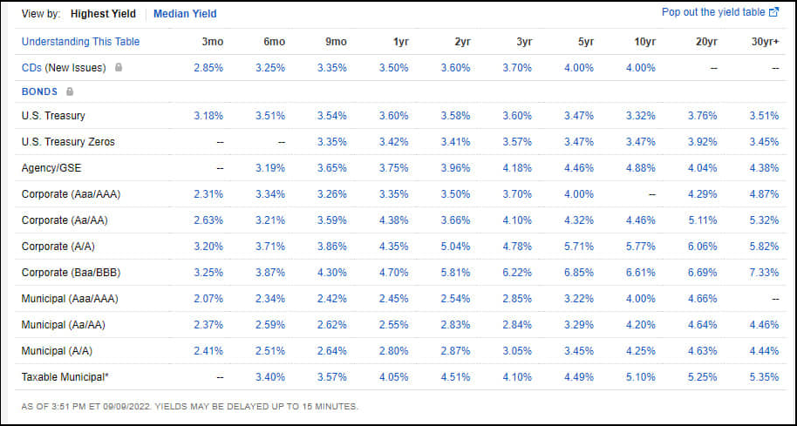Click the lock icon next to CDs (New Issues)
Image resolution: width=797 pixels, height=426 pixels.
[119, 67]
